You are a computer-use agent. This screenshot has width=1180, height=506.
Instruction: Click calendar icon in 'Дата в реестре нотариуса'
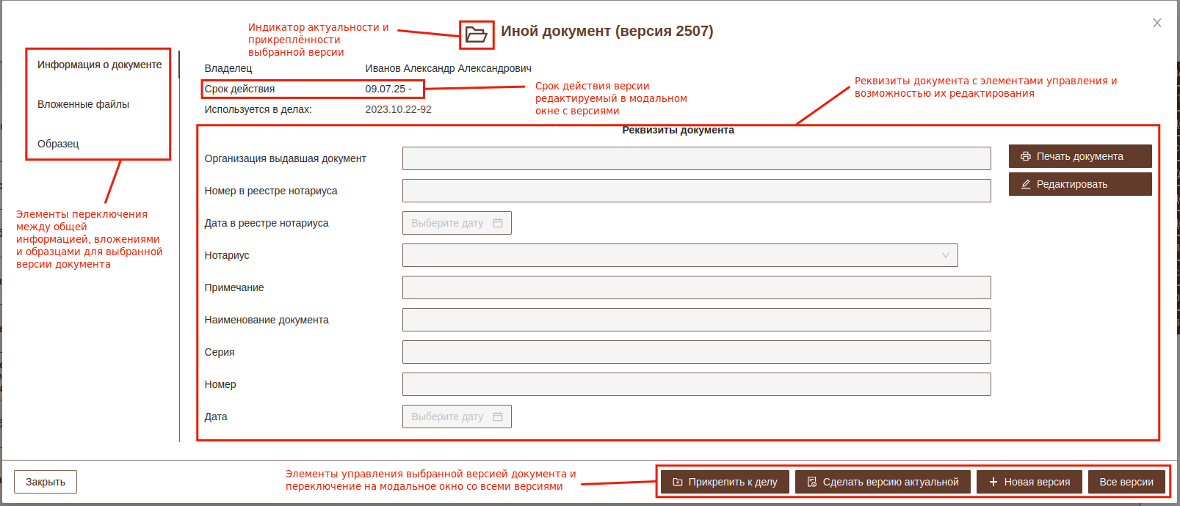[x=498, y=223]
